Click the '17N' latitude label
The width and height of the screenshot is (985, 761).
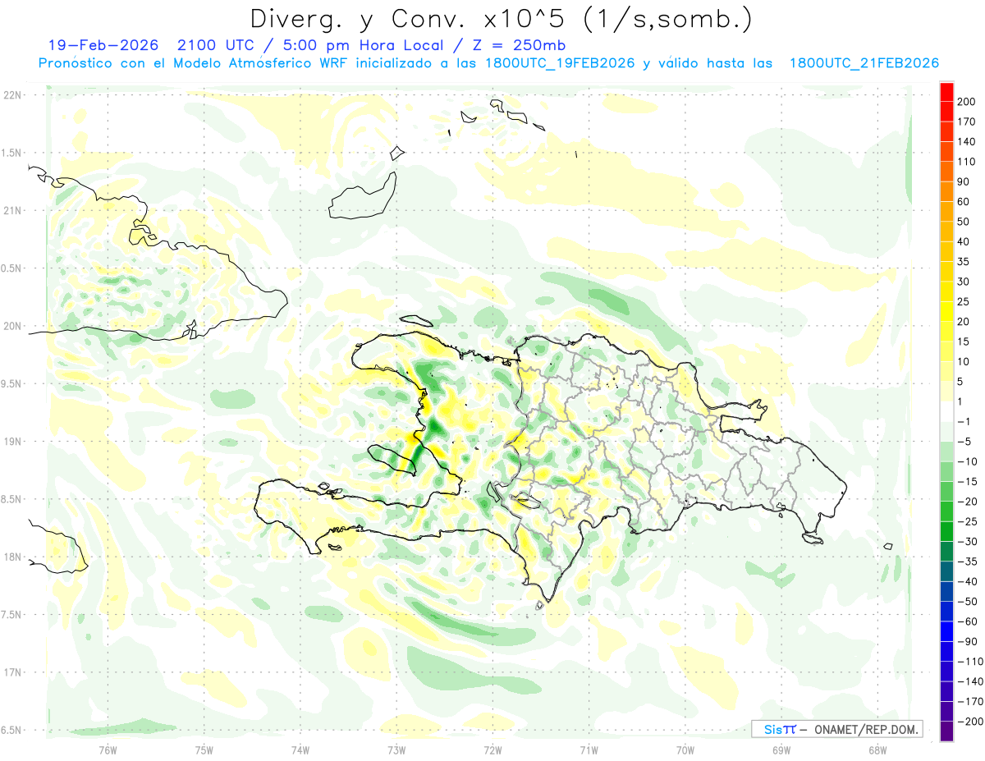pos(11,673)
